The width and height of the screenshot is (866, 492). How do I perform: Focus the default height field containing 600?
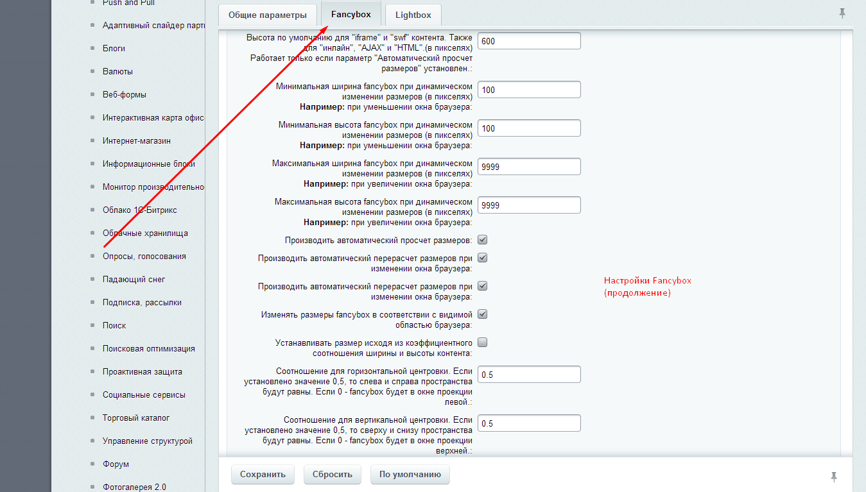click(x=529, y=41)
